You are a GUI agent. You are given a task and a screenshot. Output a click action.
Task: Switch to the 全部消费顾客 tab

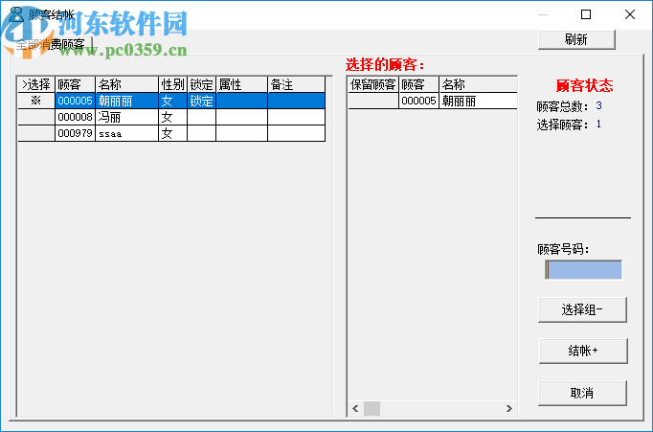click(51, 44)
